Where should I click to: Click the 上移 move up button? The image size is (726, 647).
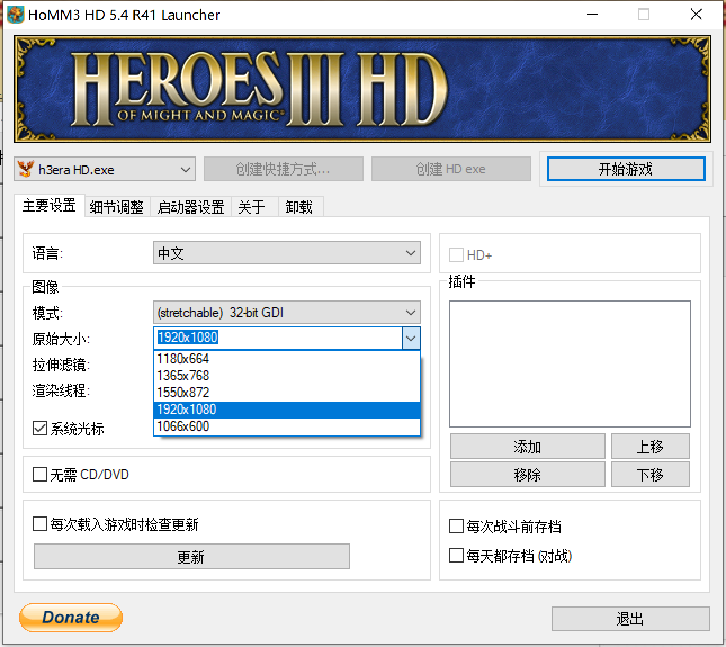[x=650, y=446]
